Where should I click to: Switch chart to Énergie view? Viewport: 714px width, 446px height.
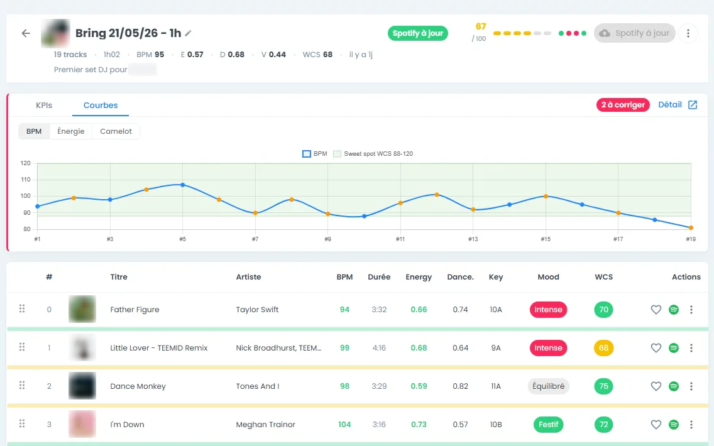pyautogui.click(x=71, y=131)
